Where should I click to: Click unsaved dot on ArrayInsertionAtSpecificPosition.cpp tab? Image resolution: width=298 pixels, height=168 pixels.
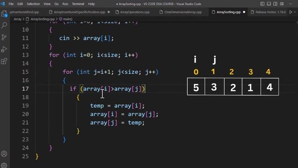(108, 12)
